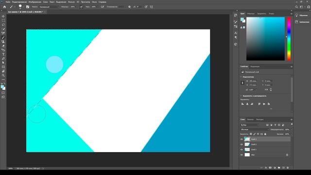Click layer style fx icon
Image resolution: width=311 pixels, height=175 pixels.
[x=266, y=168]
